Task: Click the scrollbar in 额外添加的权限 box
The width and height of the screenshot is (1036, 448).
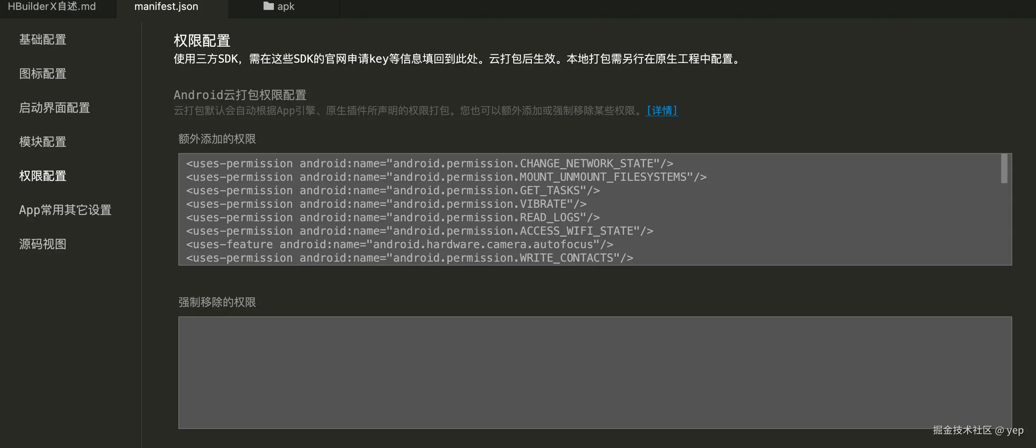Action: coord(1004,169)
